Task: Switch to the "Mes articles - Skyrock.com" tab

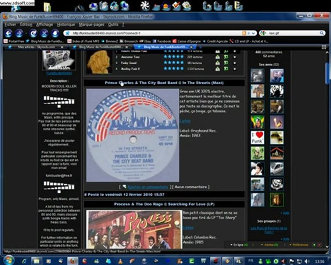Action: click(36, 47)
